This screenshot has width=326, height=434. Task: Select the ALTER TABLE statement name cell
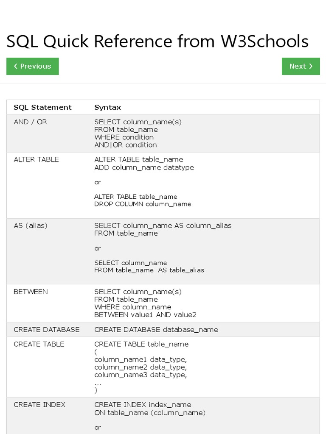(36, 159)
